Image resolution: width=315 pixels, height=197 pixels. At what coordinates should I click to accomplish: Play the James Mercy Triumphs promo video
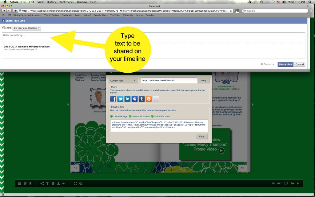click(221, 150)
